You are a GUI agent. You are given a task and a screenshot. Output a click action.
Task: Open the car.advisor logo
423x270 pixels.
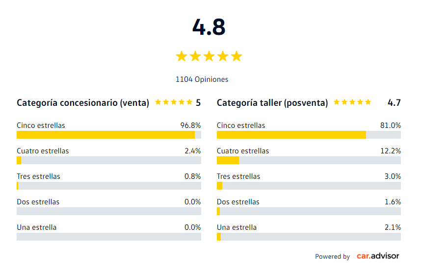click(378, 256)
